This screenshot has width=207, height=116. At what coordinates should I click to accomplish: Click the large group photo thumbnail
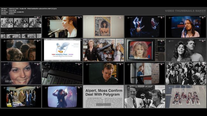click(186, 73)
